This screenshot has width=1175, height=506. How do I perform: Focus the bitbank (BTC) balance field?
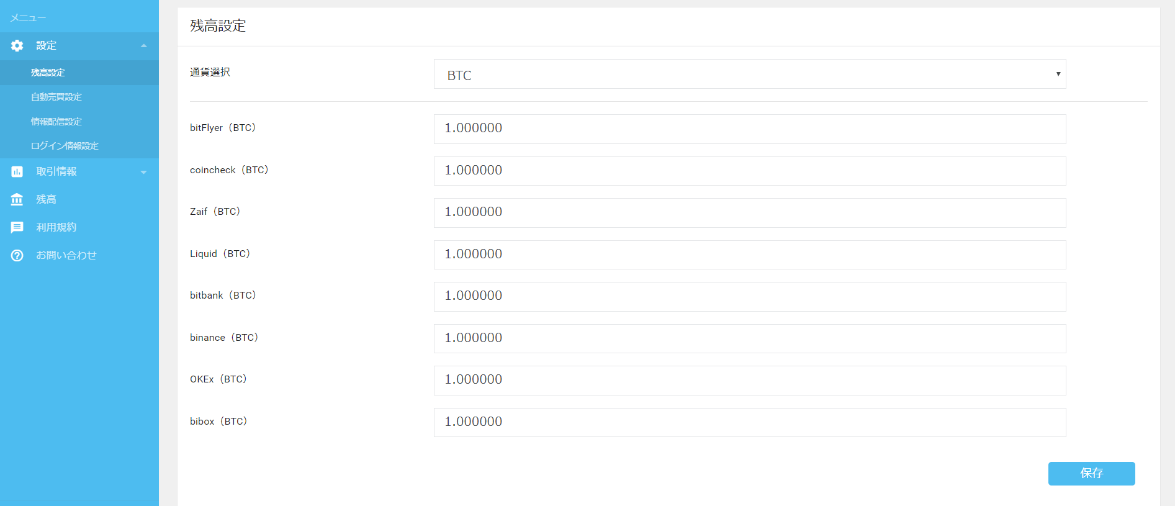(750, 296)
